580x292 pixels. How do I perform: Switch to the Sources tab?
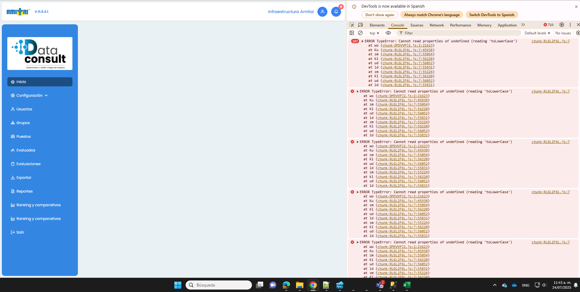click(417, 25)
